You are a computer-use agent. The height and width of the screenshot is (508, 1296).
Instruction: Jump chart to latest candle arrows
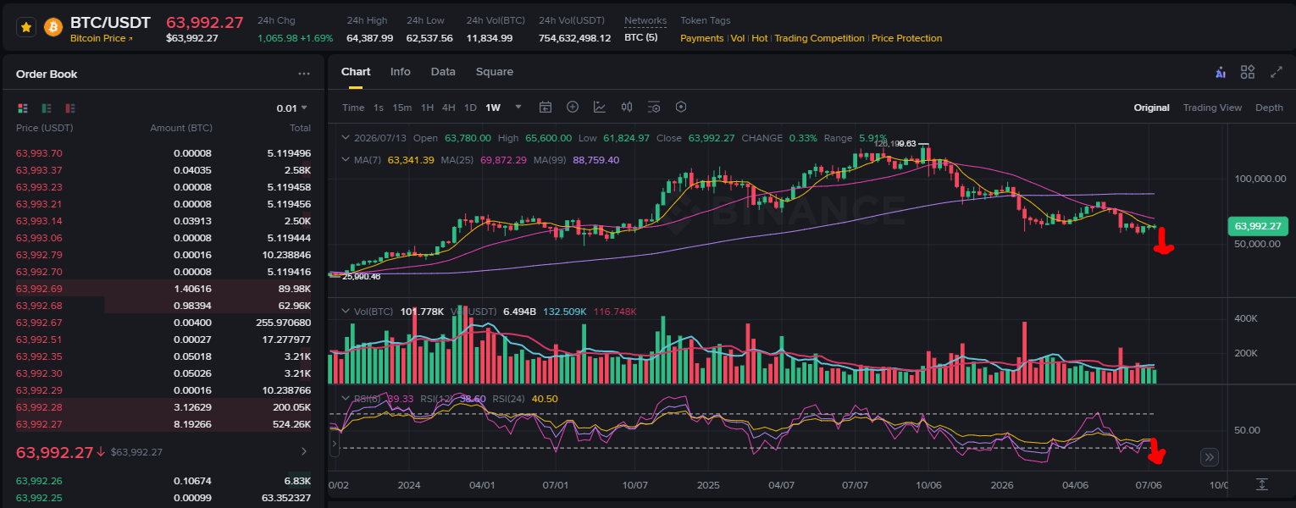[x=1210, y=457]
